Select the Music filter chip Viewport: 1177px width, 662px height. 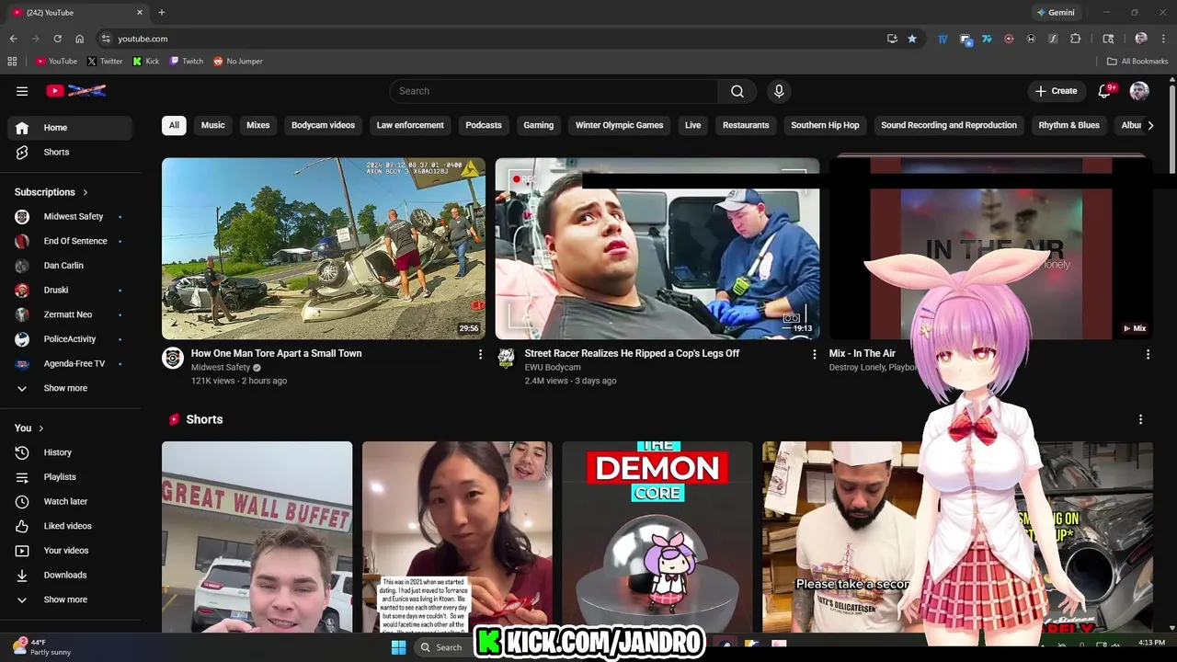[x=213, y=125]
